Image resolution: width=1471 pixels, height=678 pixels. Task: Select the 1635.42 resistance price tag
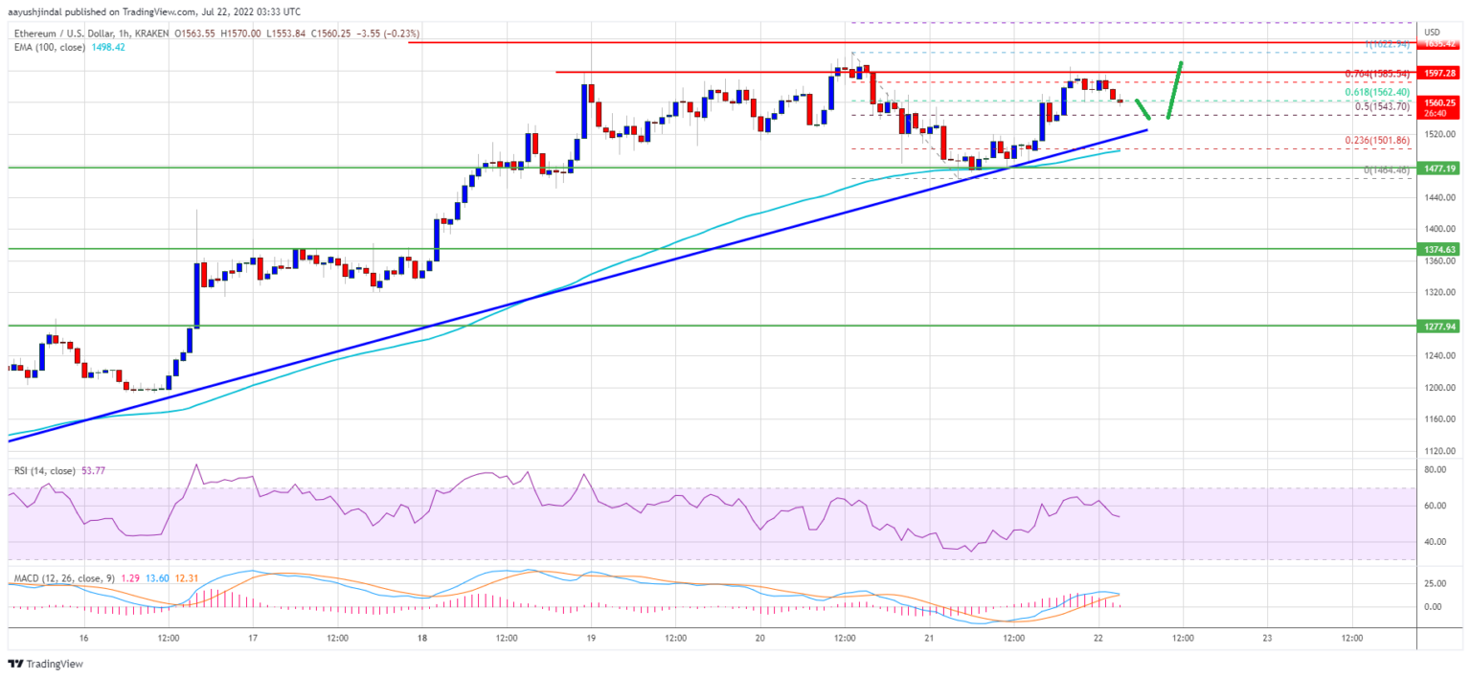pyautogui.click(x=1439, y=44)
